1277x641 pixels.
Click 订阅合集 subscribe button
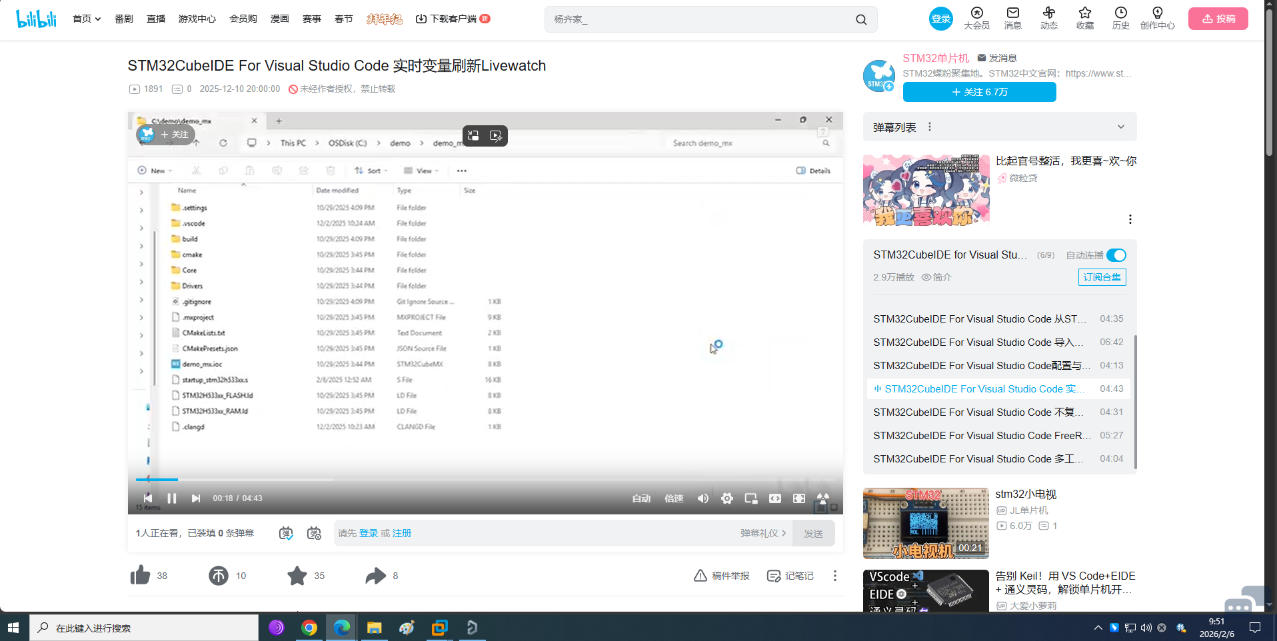(x=1102, y=277)
